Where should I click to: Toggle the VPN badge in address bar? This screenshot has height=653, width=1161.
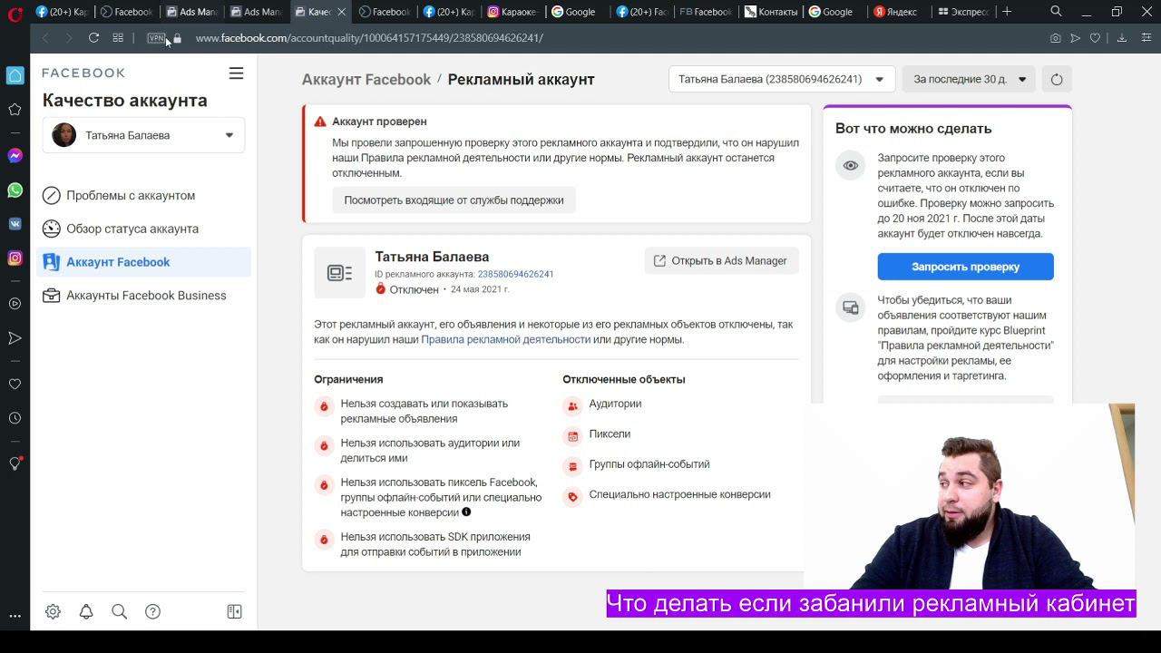156,38
